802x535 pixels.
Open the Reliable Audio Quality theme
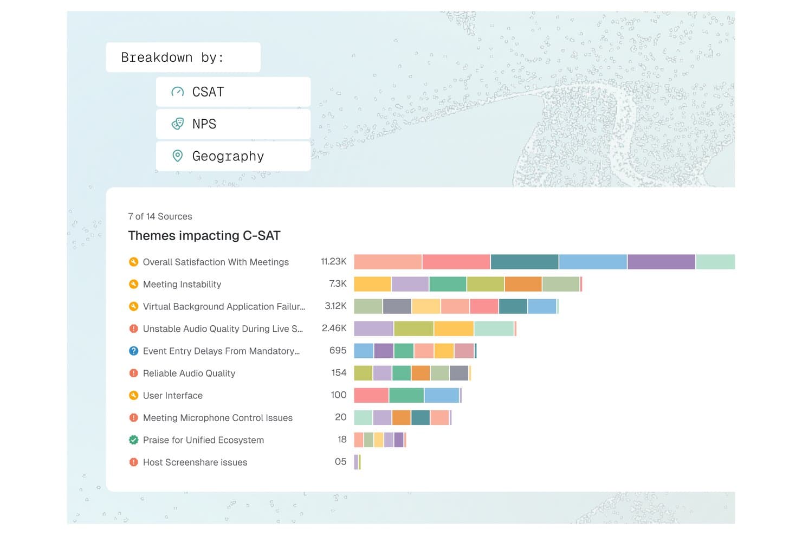(x=189, y=373)
